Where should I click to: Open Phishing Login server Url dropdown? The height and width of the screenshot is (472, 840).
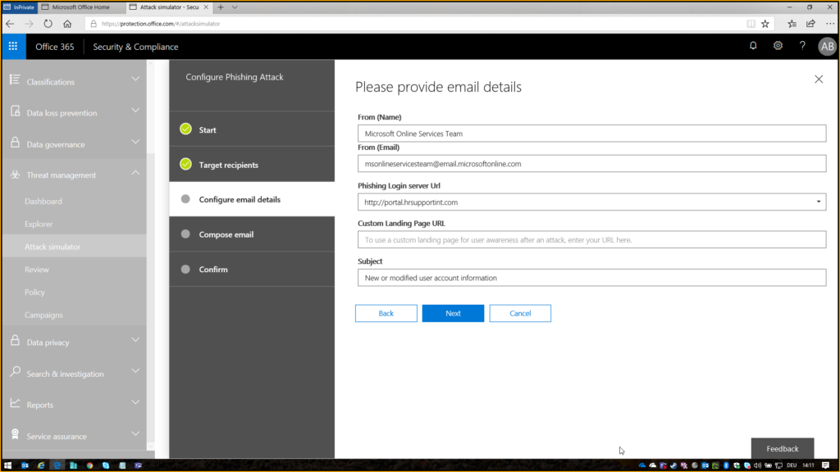(x=592, y=202)
